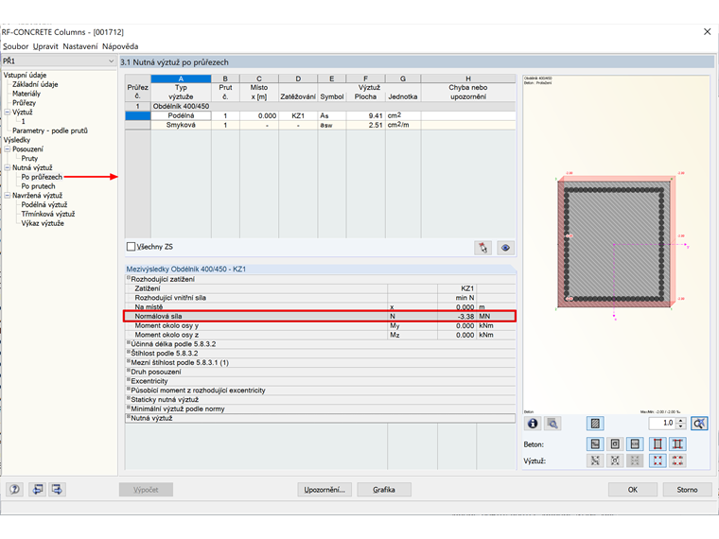Click the Storno button

688,490
